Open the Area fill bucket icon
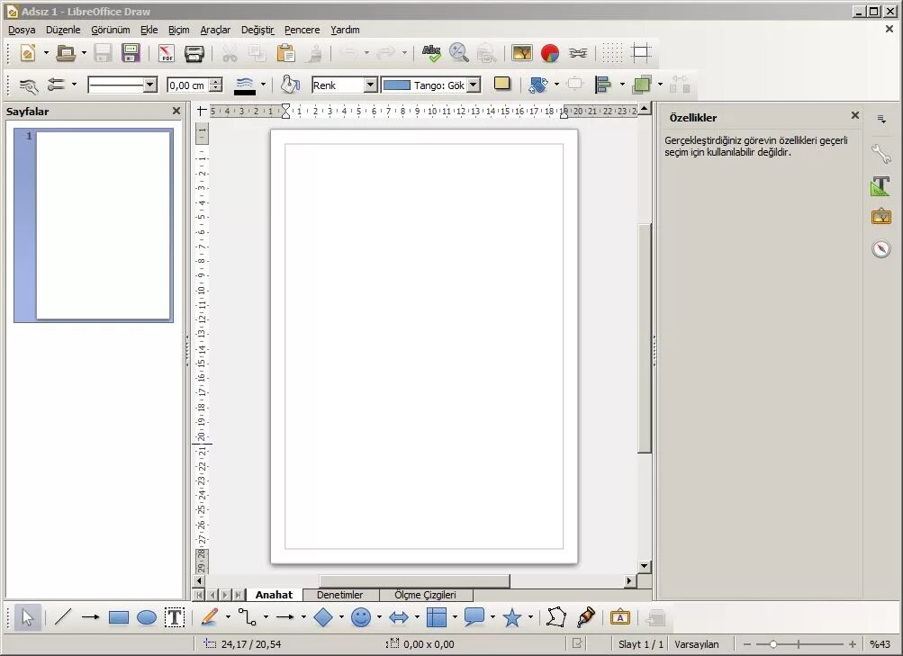903x656 pixels. (x=290, y=85)
